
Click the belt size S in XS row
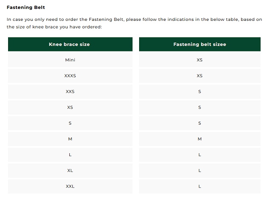click(200, 107)
